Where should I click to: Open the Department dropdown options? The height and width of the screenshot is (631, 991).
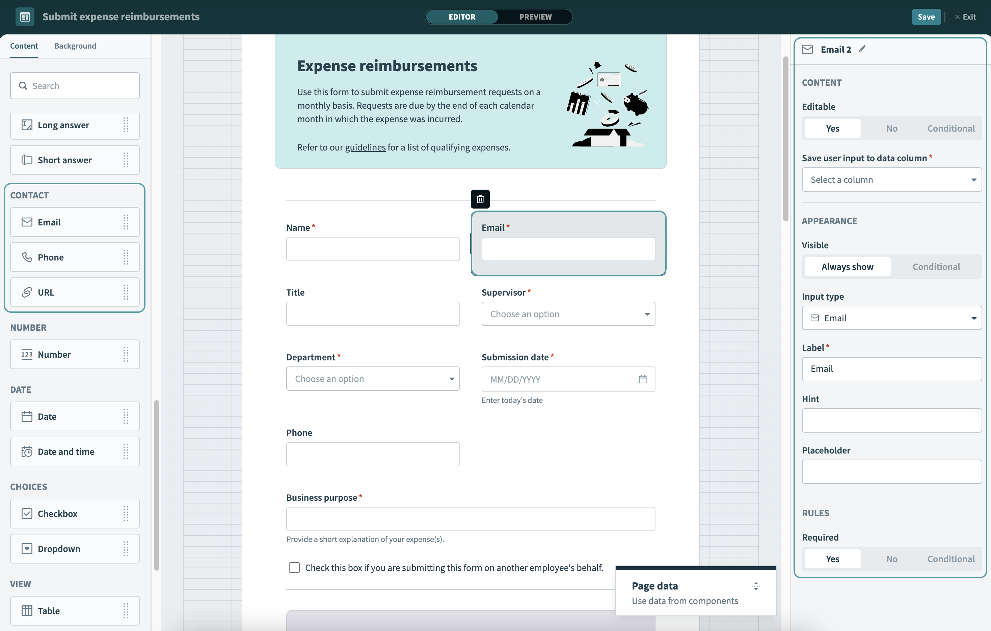(373, 378)
